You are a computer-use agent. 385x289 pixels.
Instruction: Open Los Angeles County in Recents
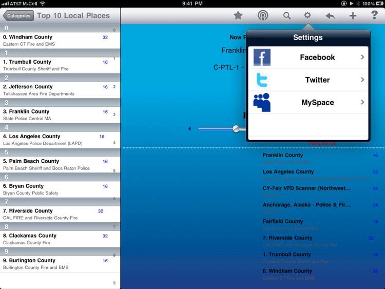coord(320,175)
